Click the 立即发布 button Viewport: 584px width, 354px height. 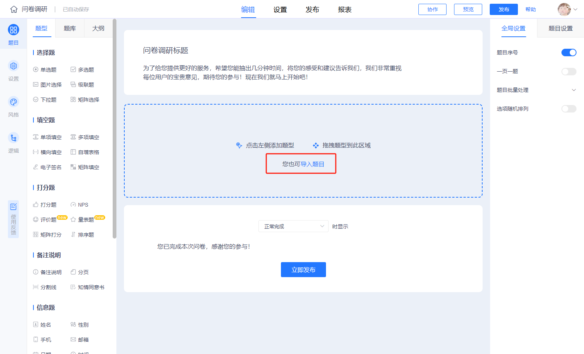tap(303, 270)
